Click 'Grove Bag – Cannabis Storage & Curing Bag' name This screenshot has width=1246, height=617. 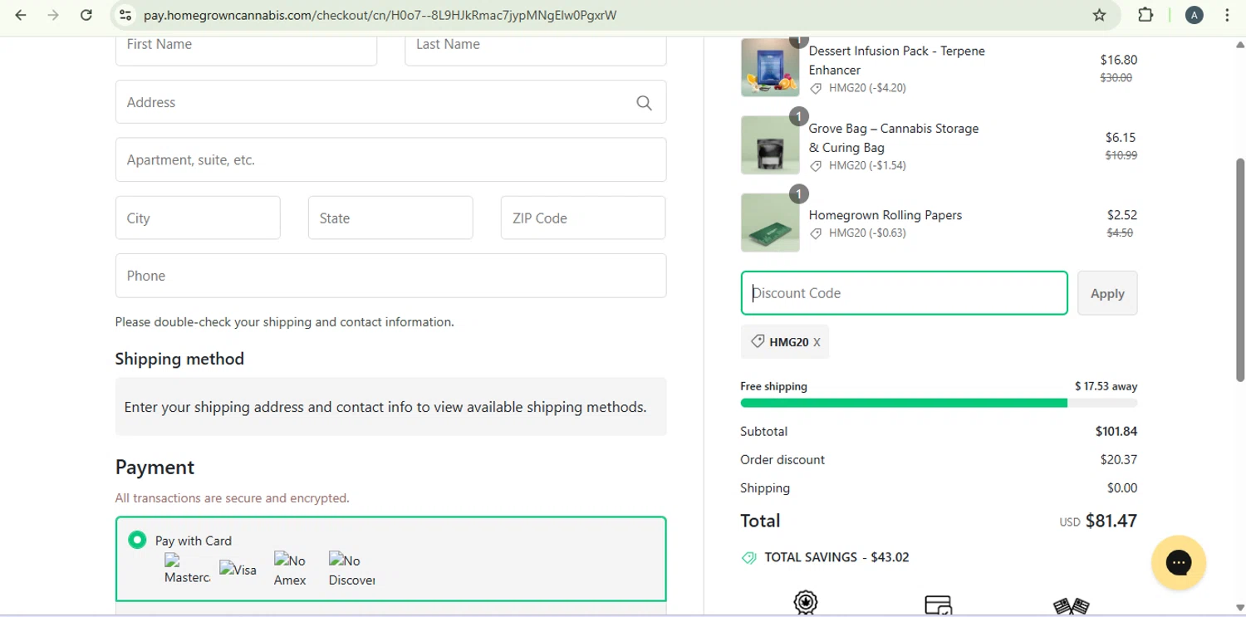pyautogui.click(x=894, y=138)
